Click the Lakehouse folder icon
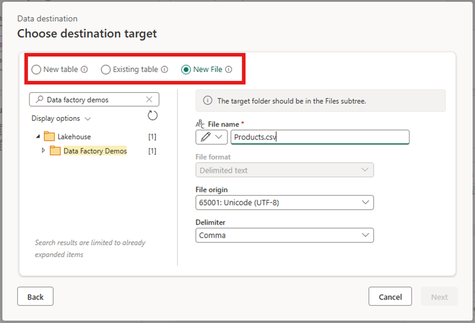 click(50, 136)
